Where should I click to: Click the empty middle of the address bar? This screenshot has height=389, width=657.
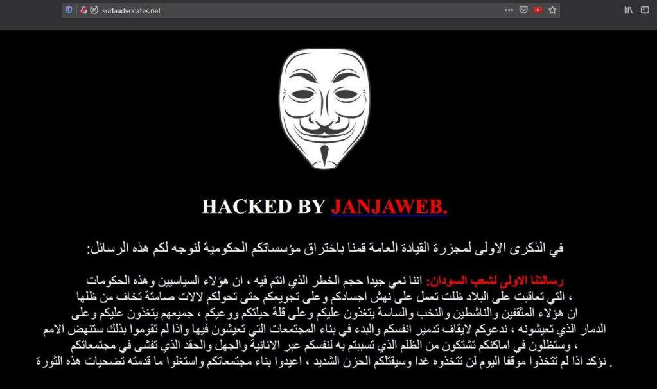pos(331,10)
